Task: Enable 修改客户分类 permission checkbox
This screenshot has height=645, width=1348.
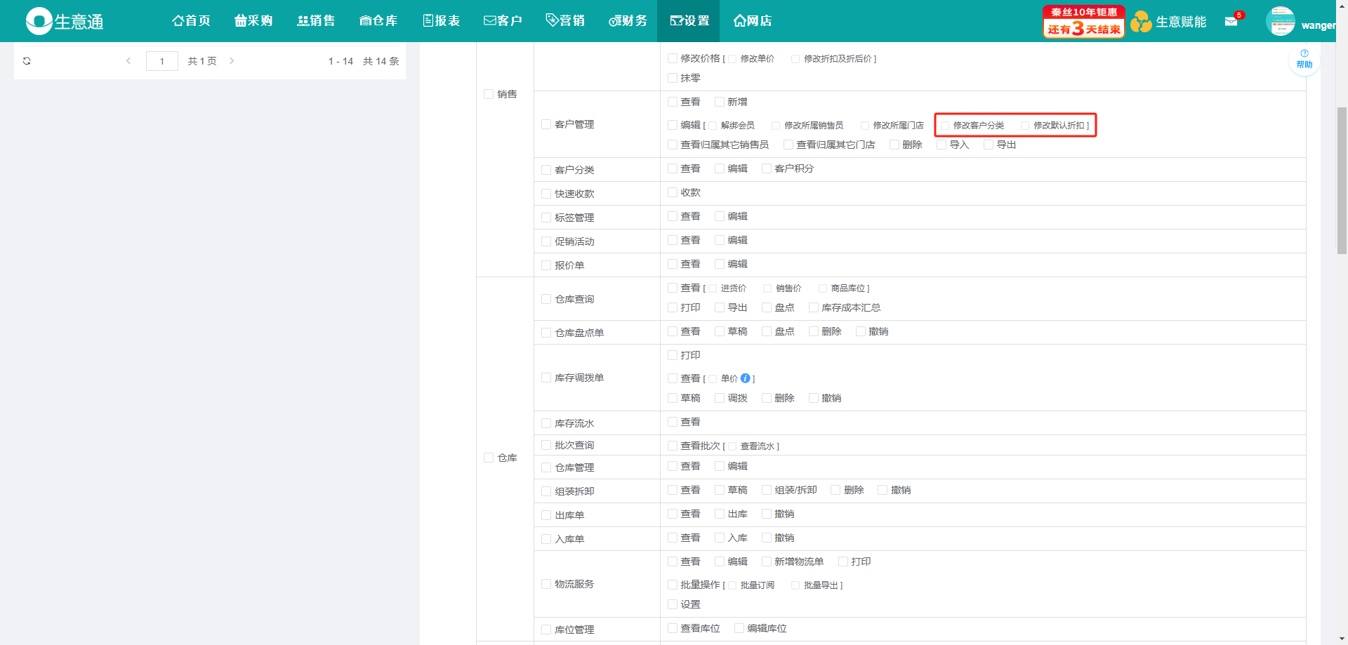Action: (x=945, y=126)
